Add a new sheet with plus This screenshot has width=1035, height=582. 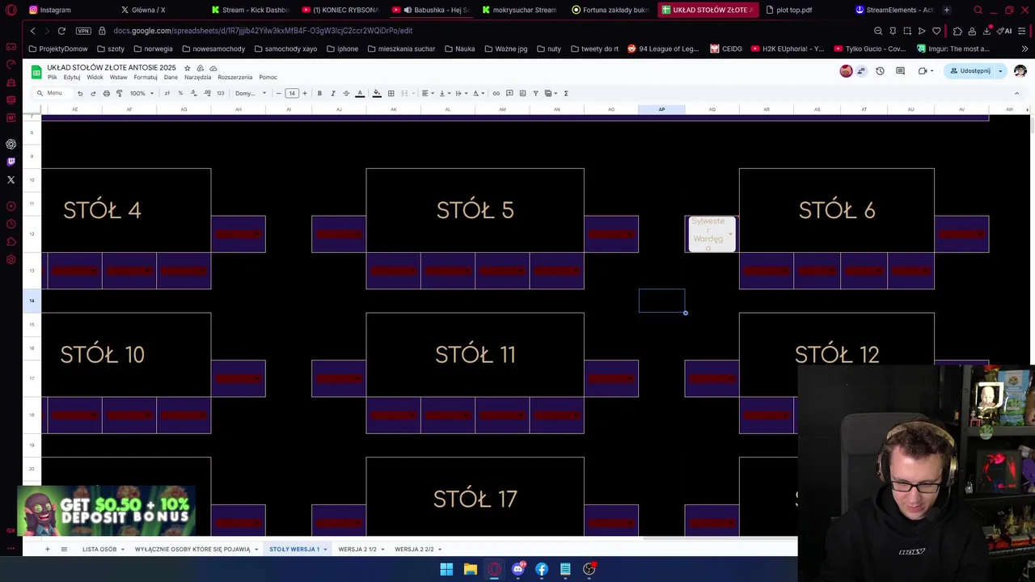pyautogui.click(x=47, y=549)
